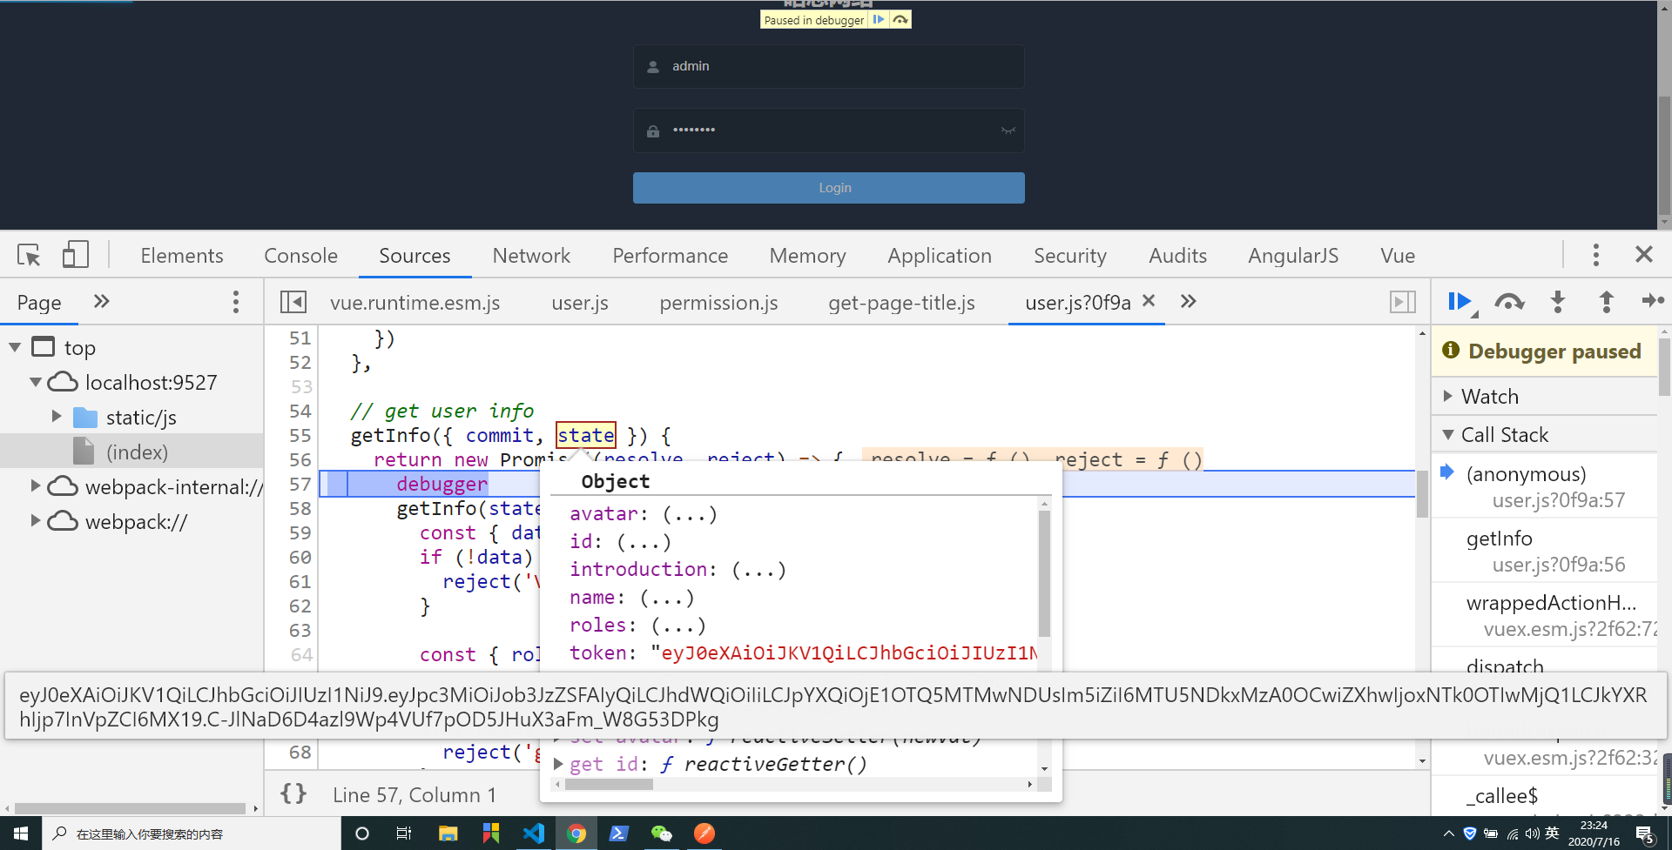Open the DevTools three-dot customize menu
1672x850 pixels.
tap(1595, 255)
